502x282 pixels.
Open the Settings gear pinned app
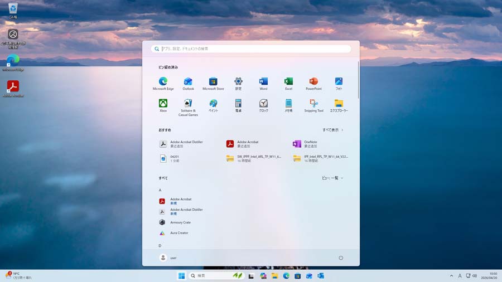[238, 84]
